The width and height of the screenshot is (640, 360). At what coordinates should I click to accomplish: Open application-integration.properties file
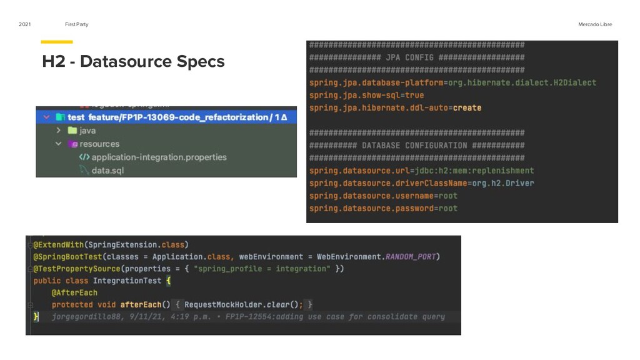[x=159, y=157]
